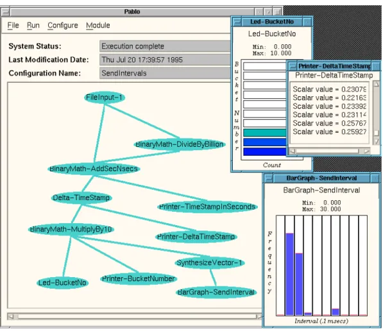Click the Printer-TimeStampInSeconds node
383x331 pixels.
[207, 207]
